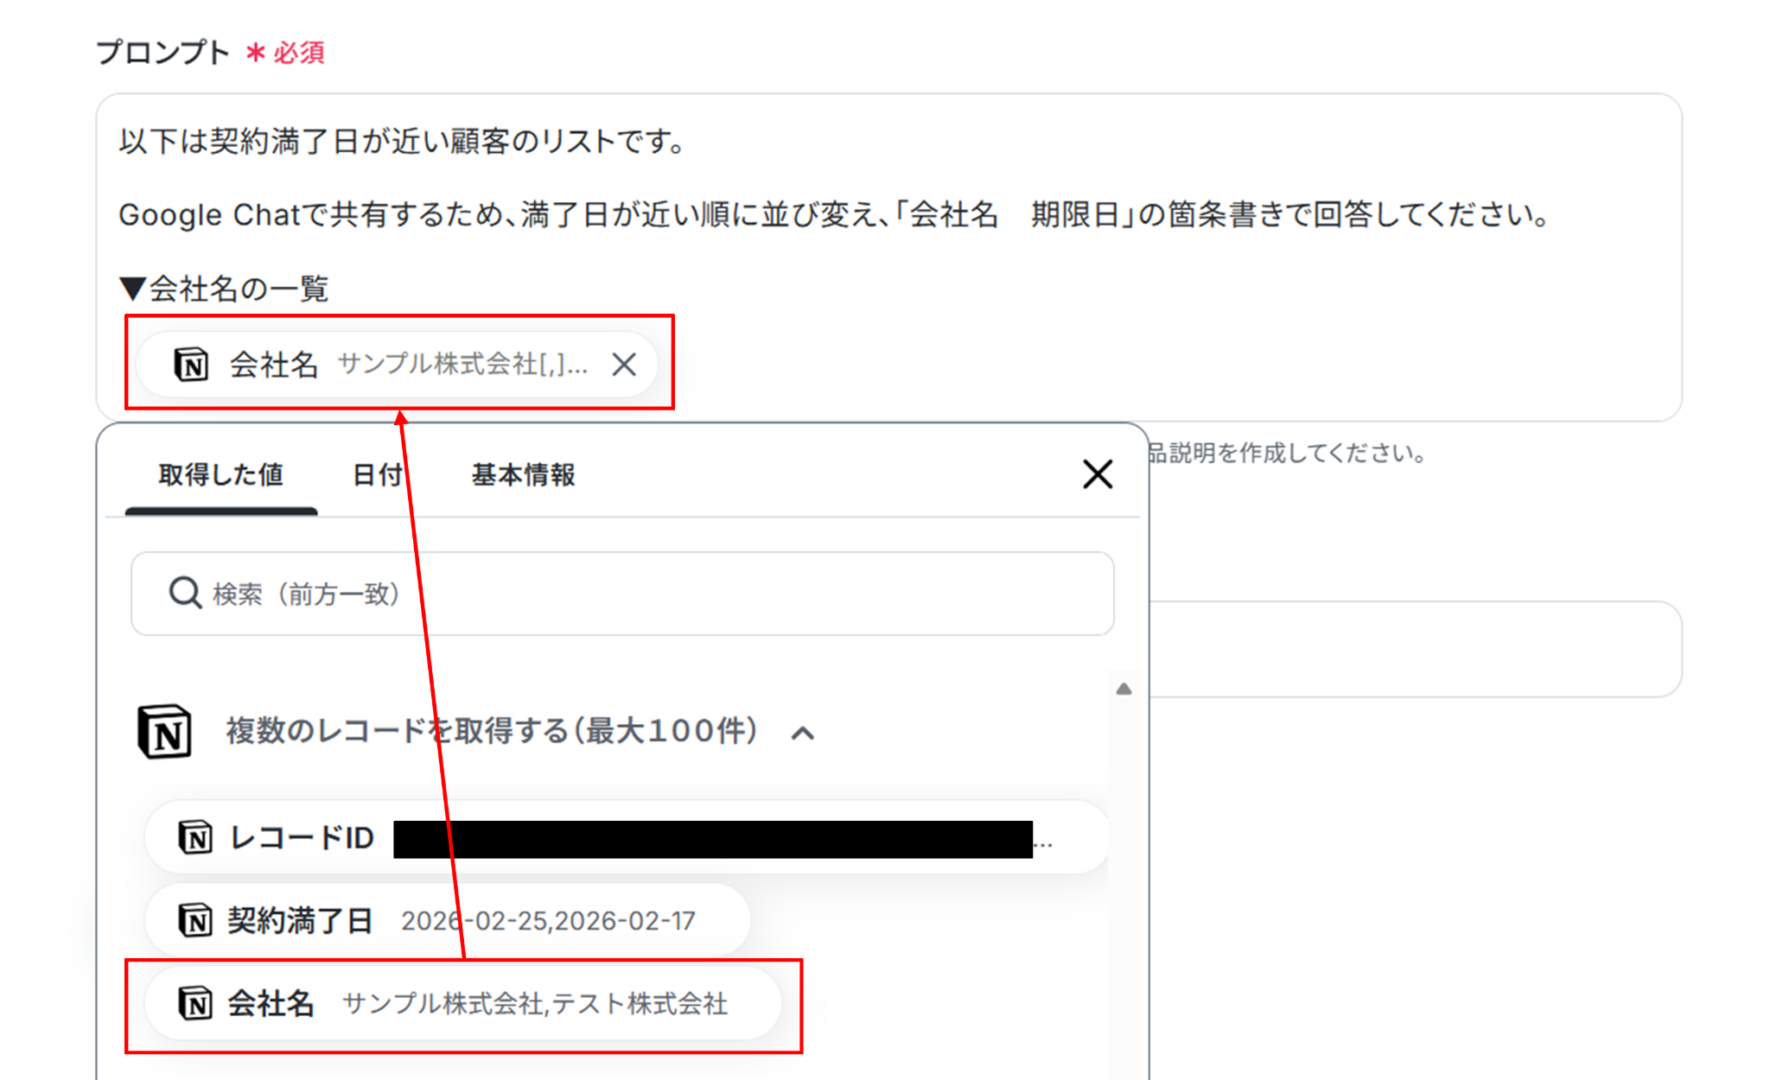
Task: Click the Notion icon in the 会社名 list item
Action: click(195, 1003)
